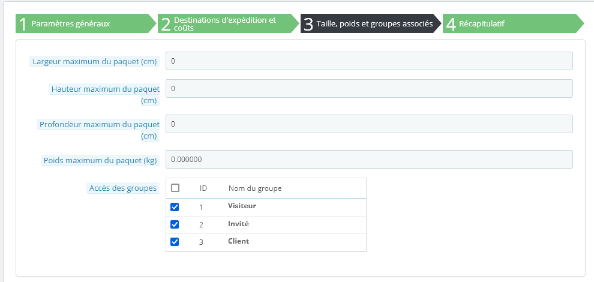Screen dimensions: 594x282
Task: Click the Poids maximum du paquet (kg) label
Action: tap(100, 161)
